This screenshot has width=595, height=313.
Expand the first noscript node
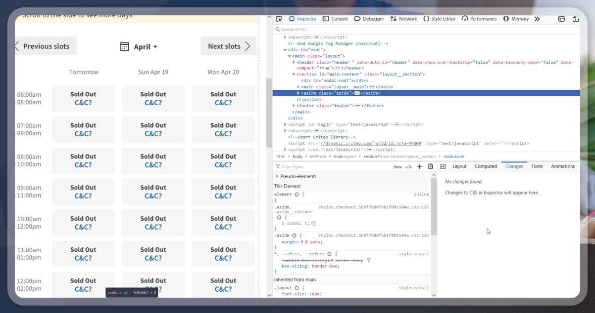point(285,38)
